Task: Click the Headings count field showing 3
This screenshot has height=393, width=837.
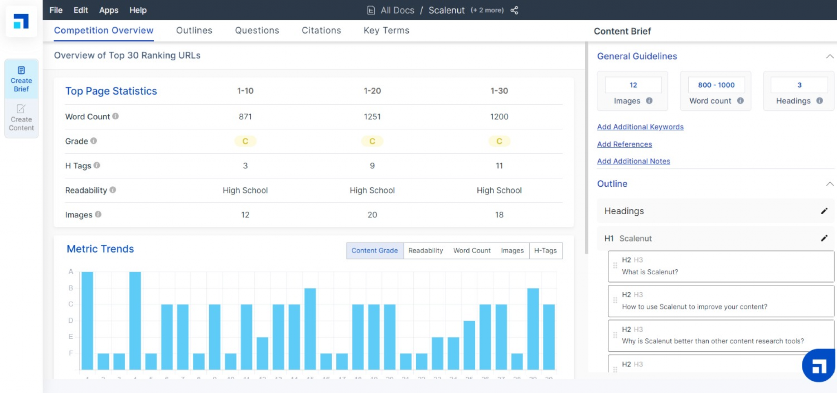Action: point(799,85)
